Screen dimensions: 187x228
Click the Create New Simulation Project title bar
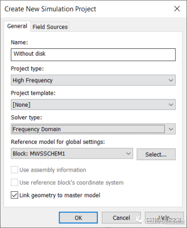[84, 9]
